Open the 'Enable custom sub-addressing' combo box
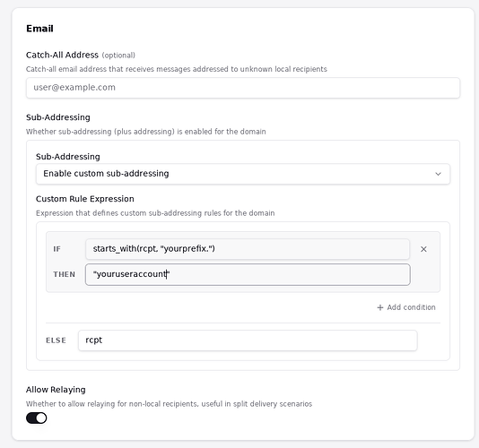Viewport: 479px width, 448px height. click(243, 174)
